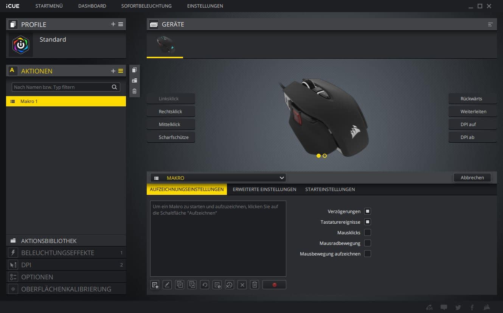This screenshot has height=313, width=503.
Task: Expand the Aktionsbibliothek panel
Action: (x=49, y=241)
